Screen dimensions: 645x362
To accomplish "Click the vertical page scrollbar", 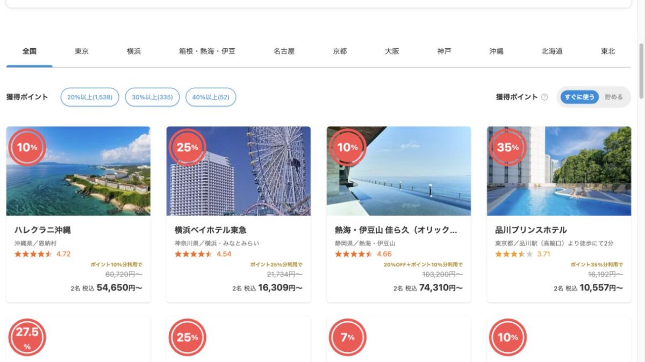I will (x=641, y=71).
